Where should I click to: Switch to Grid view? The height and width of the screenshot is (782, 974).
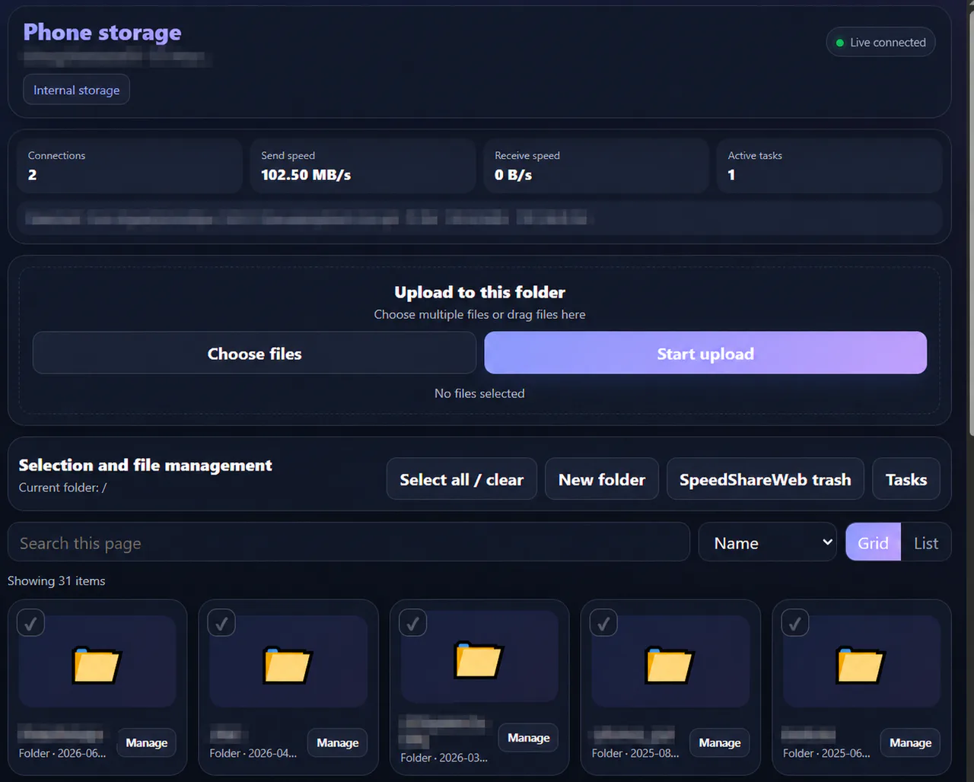click(x=873, y=542)
